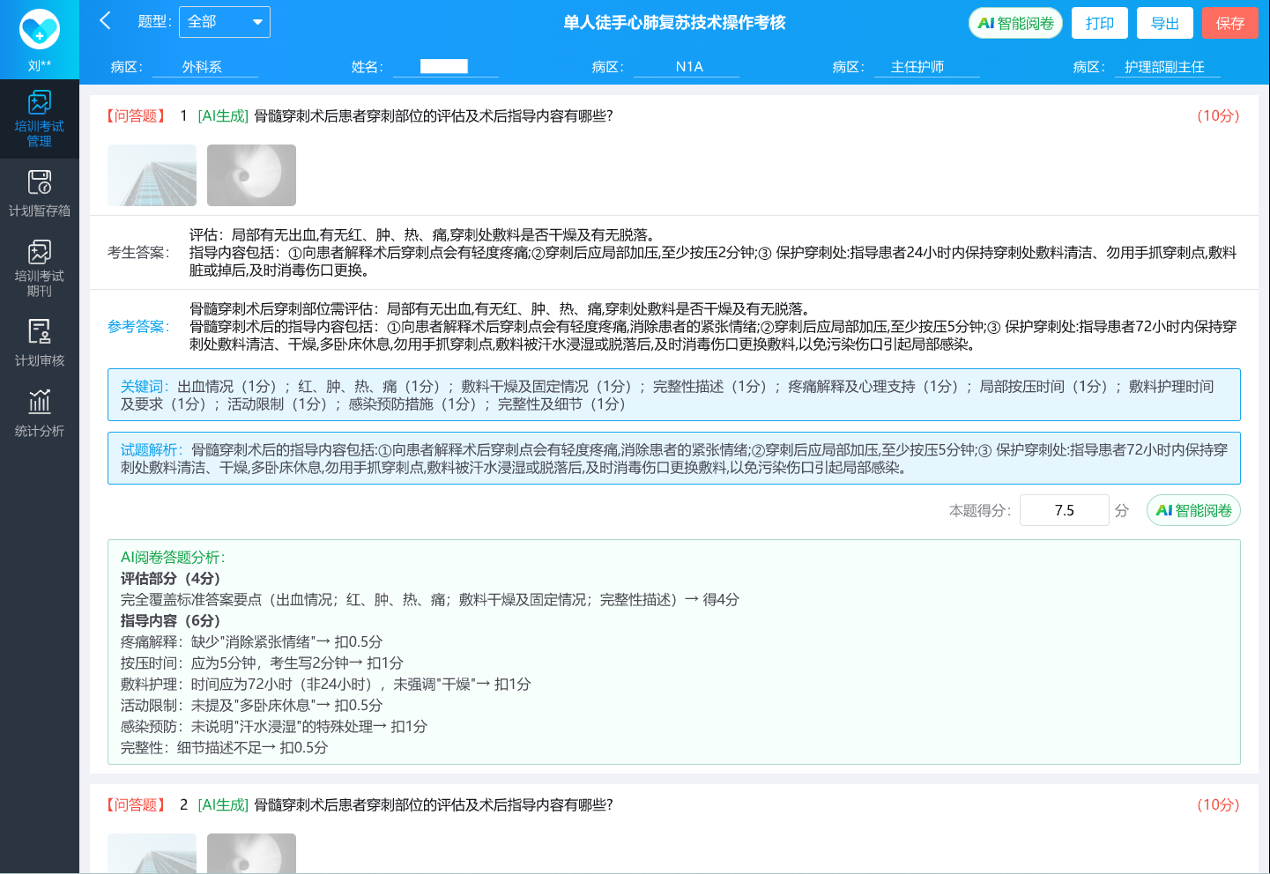The image size is (1270, 874).
Task: Click the 姓名 input field
Action: tap(445, 67)
